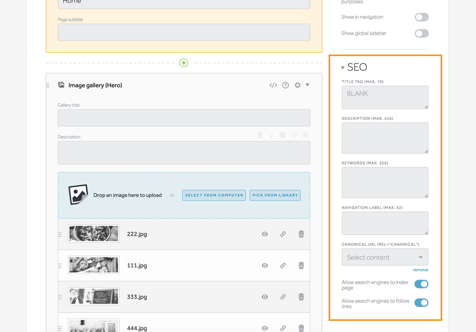The image size is (476, 332).
Task: Delete 111.jpg from gallery
Action: [x=301, y=265]
